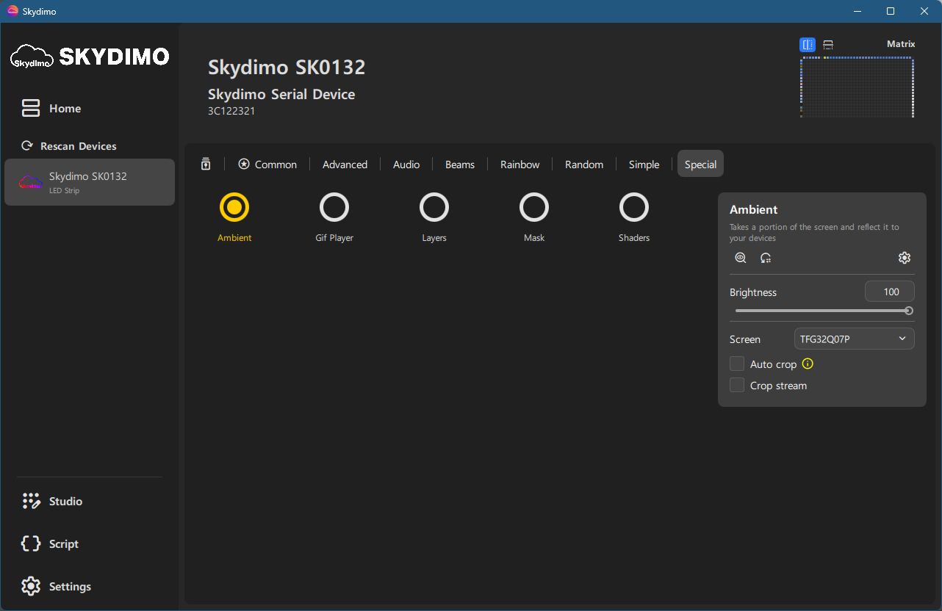Click the Brightness value field showing 100

tap(890, 292)
